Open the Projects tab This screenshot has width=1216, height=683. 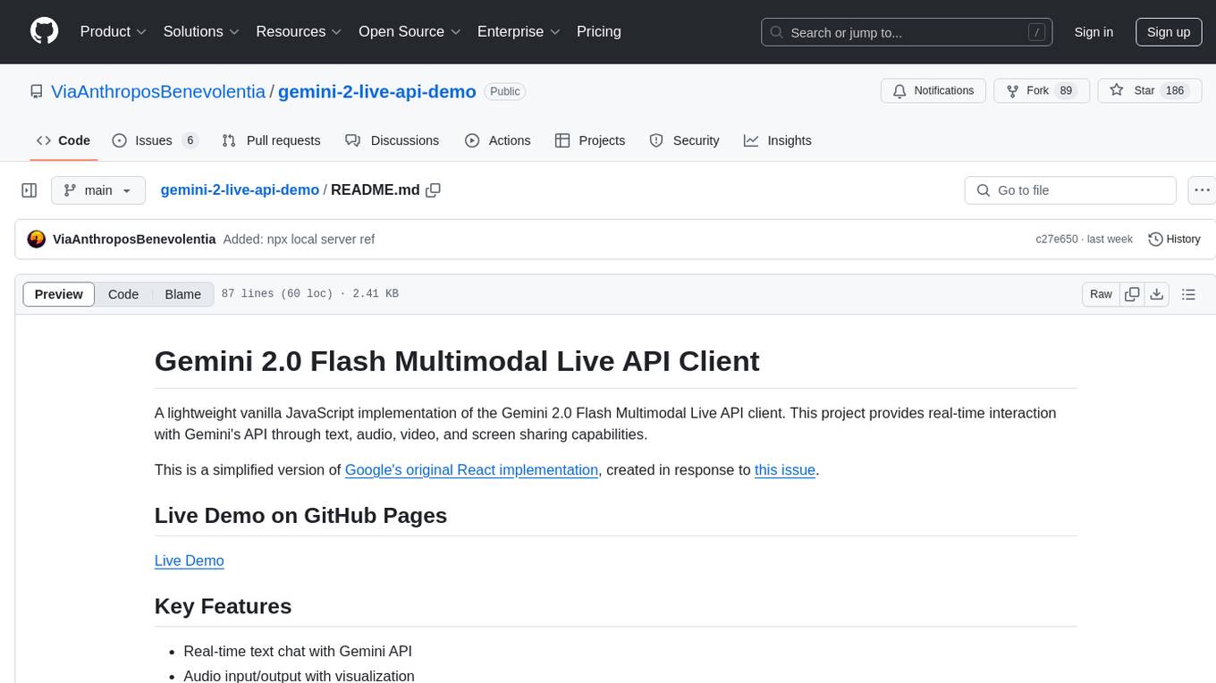(590, 140)
